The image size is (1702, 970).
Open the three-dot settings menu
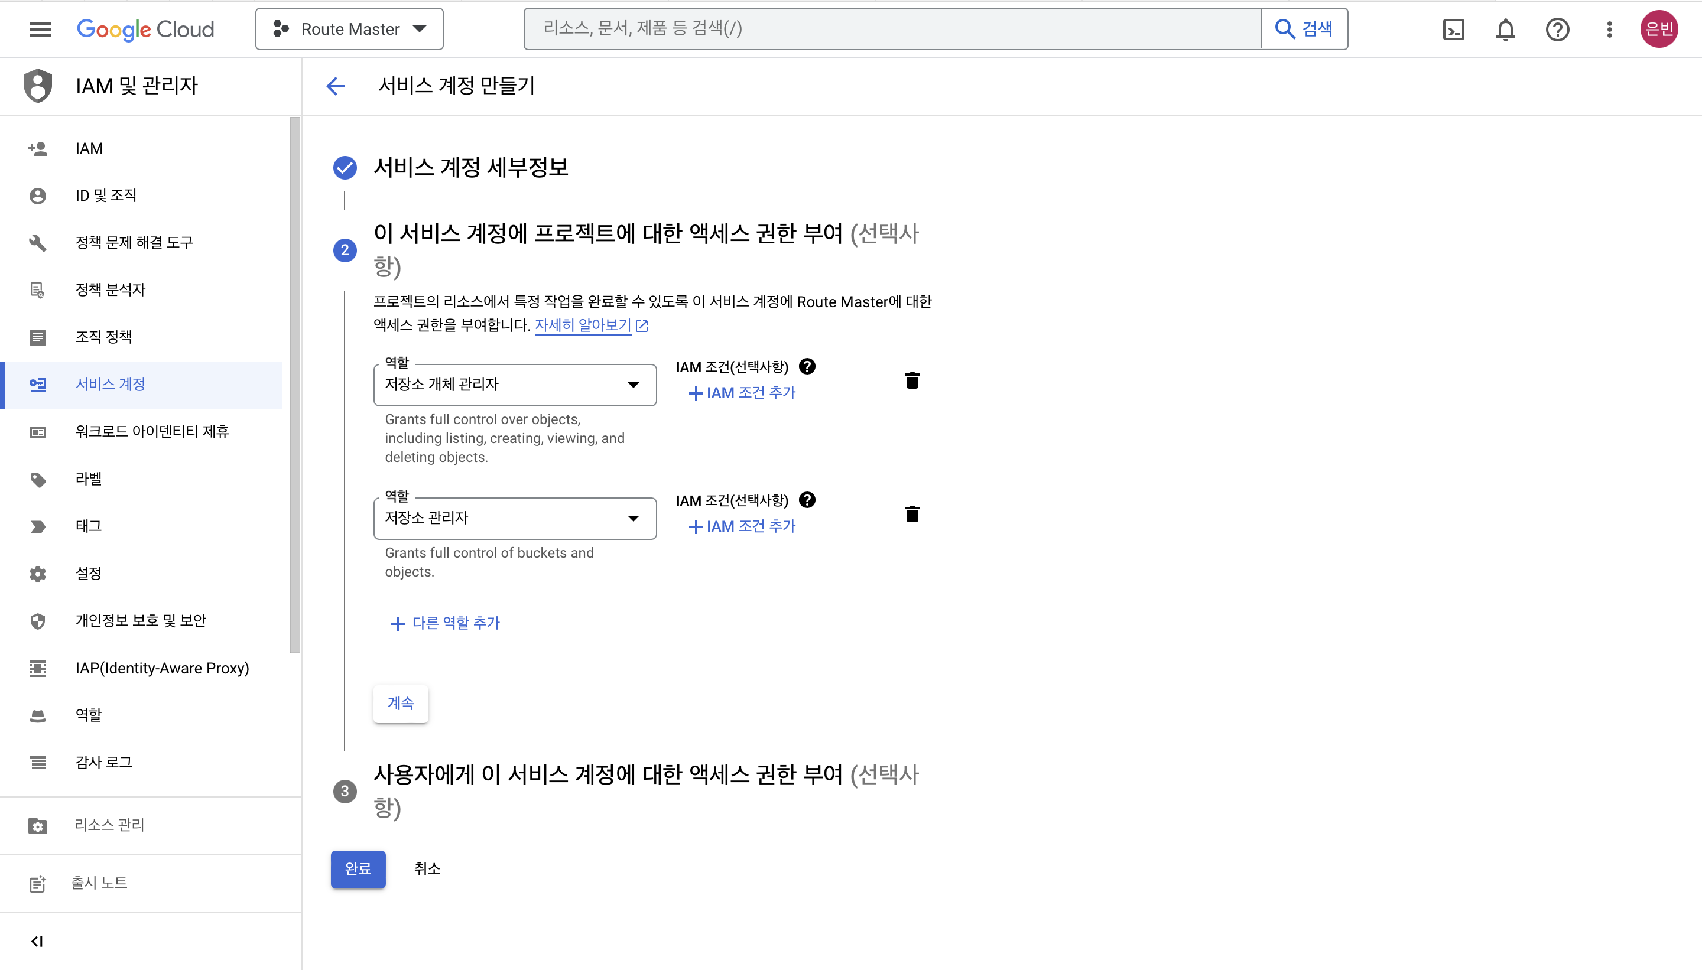[x=1609, y=30]
